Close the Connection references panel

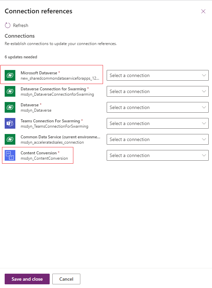click(203, 11)
